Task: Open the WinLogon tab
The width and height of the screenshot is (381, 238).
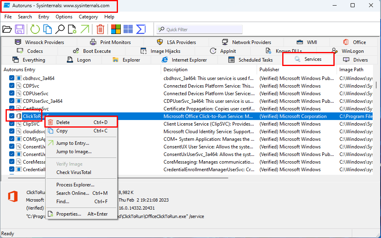Action: click(x=348, y=51)
